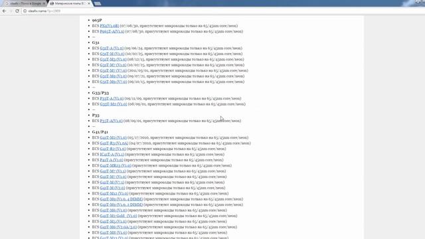Open the G31T-M7 (V7.0) link
The width and height of the screenshot is (425, 239).
pyautogui.click(x=113, y=70)
